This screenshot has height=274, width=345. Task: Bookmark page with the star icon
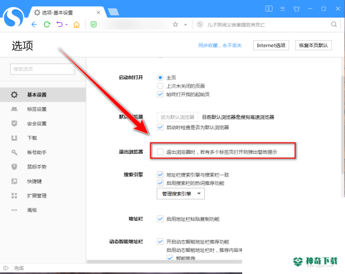(175, 24)
